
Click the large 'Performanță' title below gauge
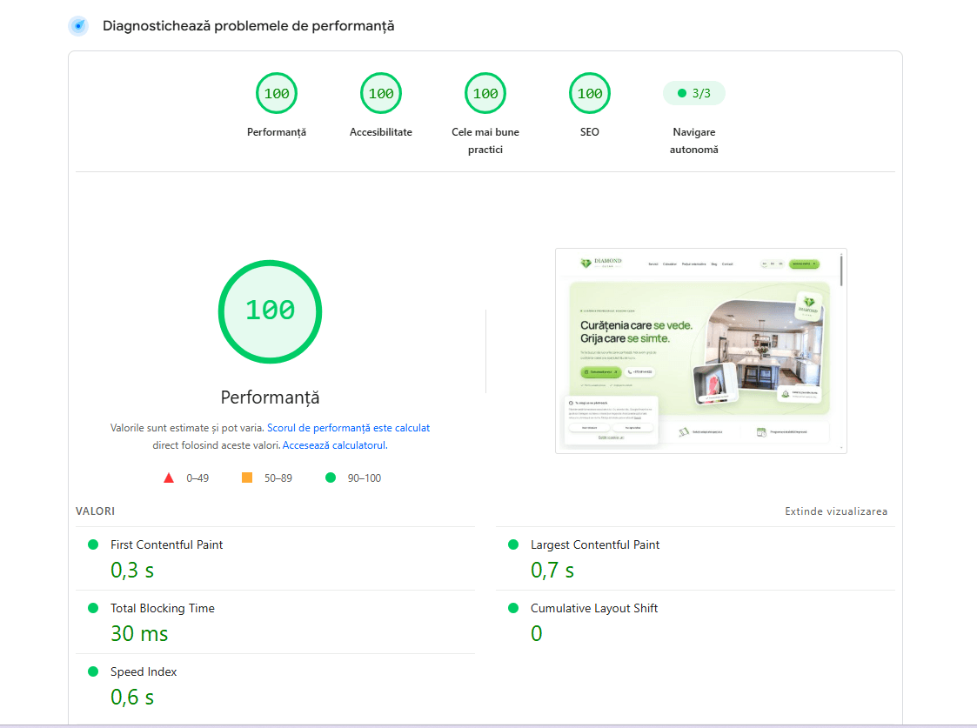[x=270, y=397]
